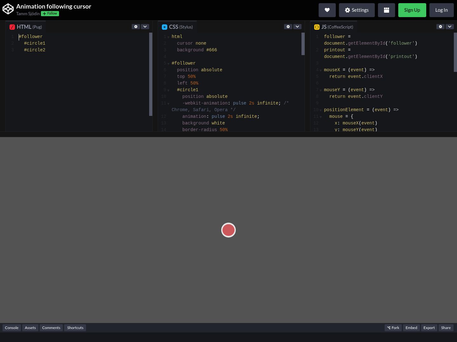Image resolution: width=457 pixels, height=342 pixels.
Task: Click the yellow JS CoffeeScript icon
Action: 317,27
